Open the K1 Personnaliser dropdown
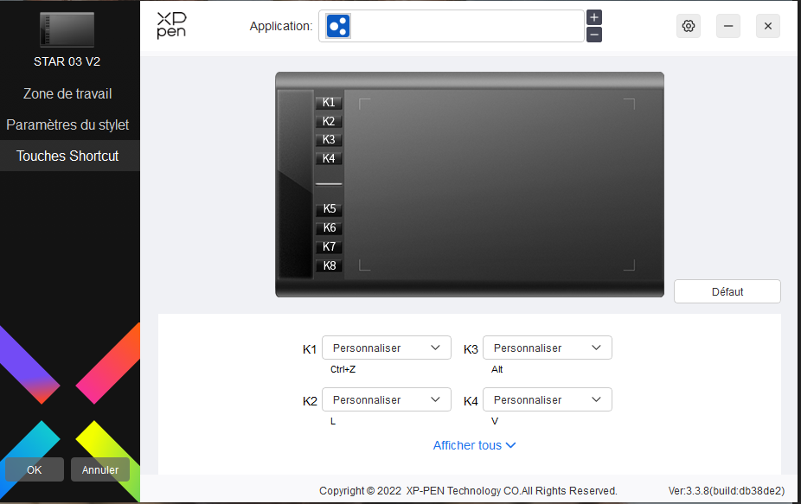 coord(387,348)
